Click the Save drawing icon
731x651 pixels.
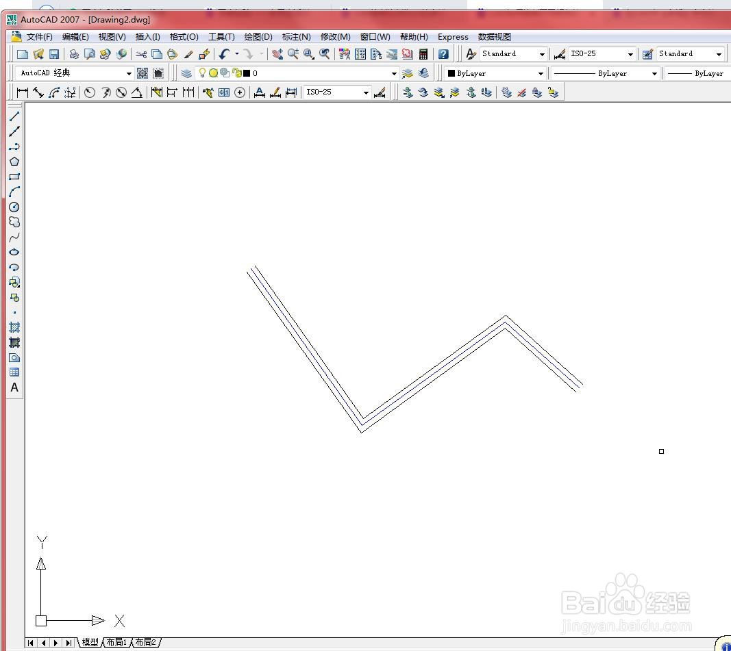pos(54,54)
